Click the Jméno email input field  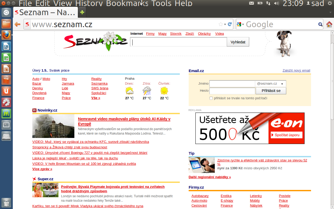click(x=232, y=84)
